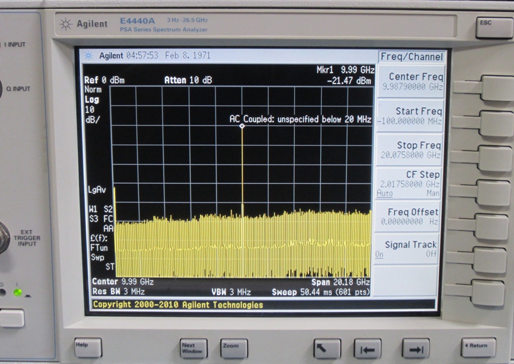Click the Agilent icon in the screen header
This screenshot has width=514, height=364.
(x=89, y=56)
